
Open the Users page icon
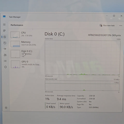(5, 55)
